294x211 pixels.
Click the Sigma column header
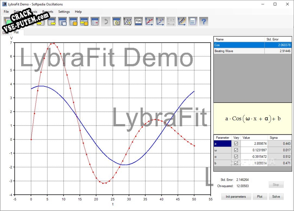280,138
